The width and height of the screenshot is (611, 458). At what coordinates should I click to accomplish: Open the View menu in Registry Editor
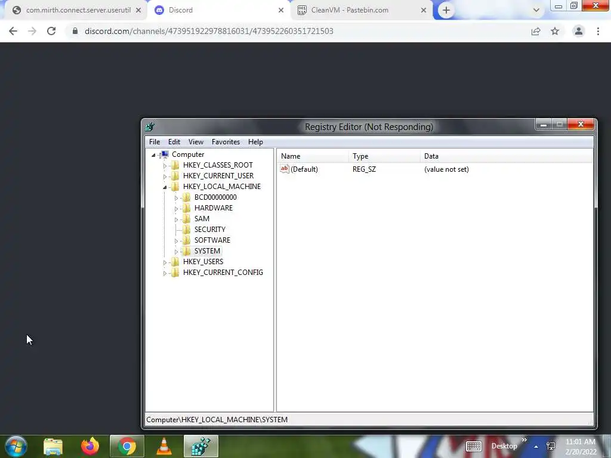pyautogui.click(x=196, y=142)
